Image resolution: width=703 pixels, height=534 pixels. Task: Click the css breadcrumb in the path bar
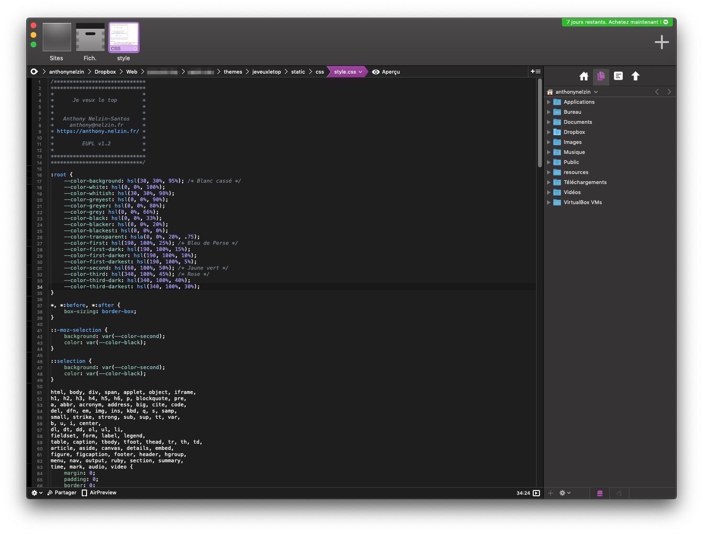(319, 72)
